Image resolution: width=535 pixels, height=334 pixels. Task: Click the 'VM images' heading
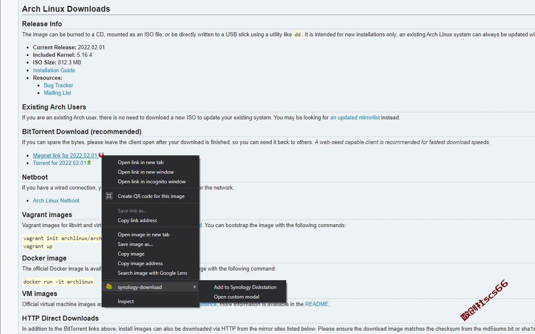coord(40,294)
